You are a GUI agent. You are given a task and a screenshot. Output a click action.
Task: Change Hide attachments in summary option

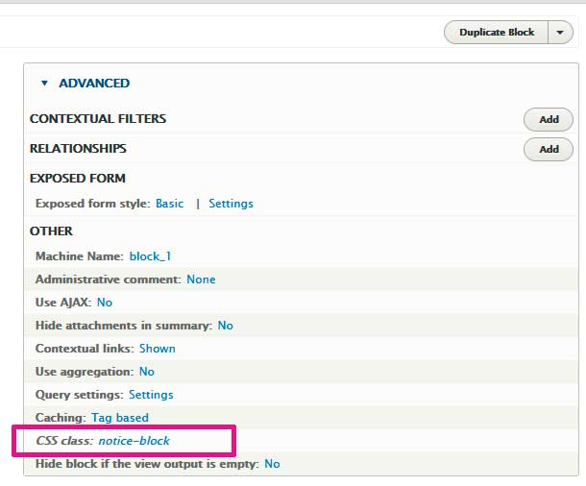tap(225, 326)
